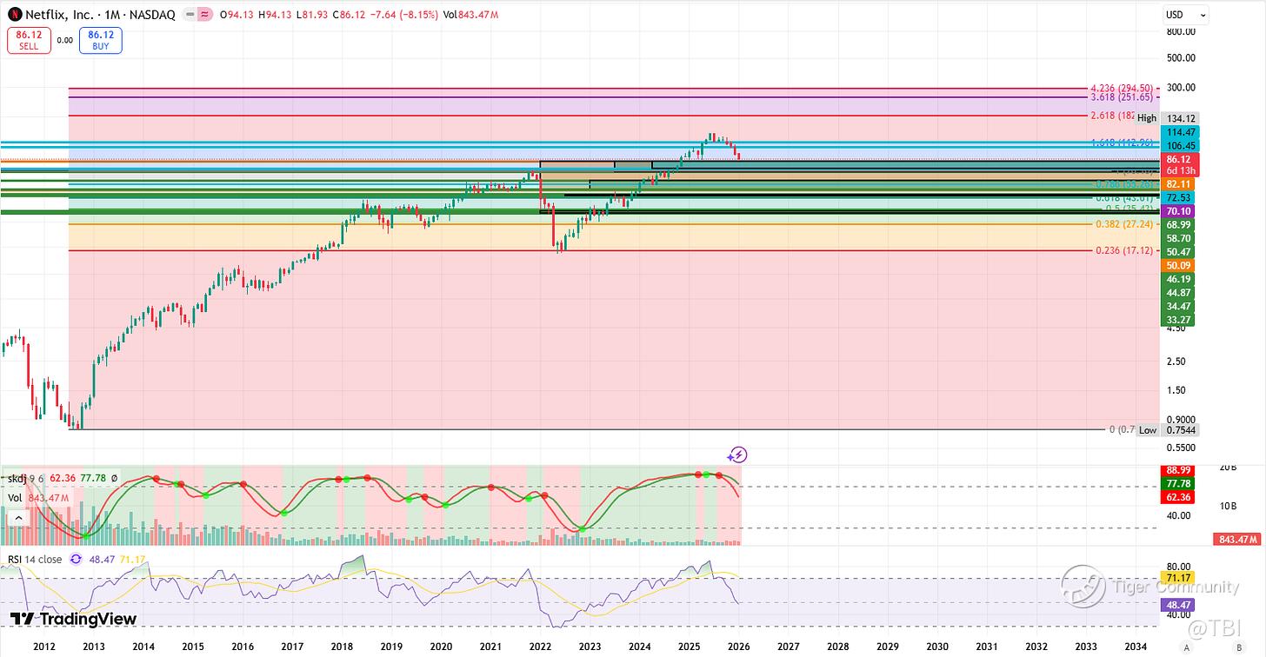1266x657 pixels.
Task: Click the green 34.47 price label
Action: click(x=1178, y=306)
